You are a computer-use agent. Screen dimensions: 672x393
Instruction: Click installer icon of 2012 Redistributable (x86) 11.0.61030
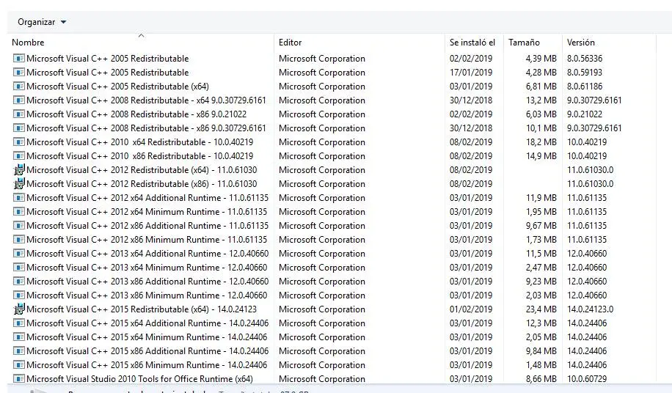(x=19, y=184)
